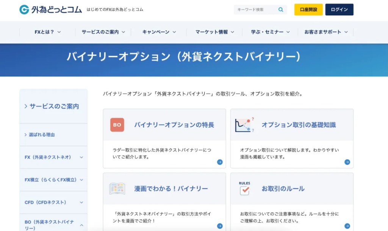Image resolution: width=388 pixels, height=231 pixels.
Task: Click the arrow icon on バイナリーオプションの特長 card
Action: click(220, 162)
